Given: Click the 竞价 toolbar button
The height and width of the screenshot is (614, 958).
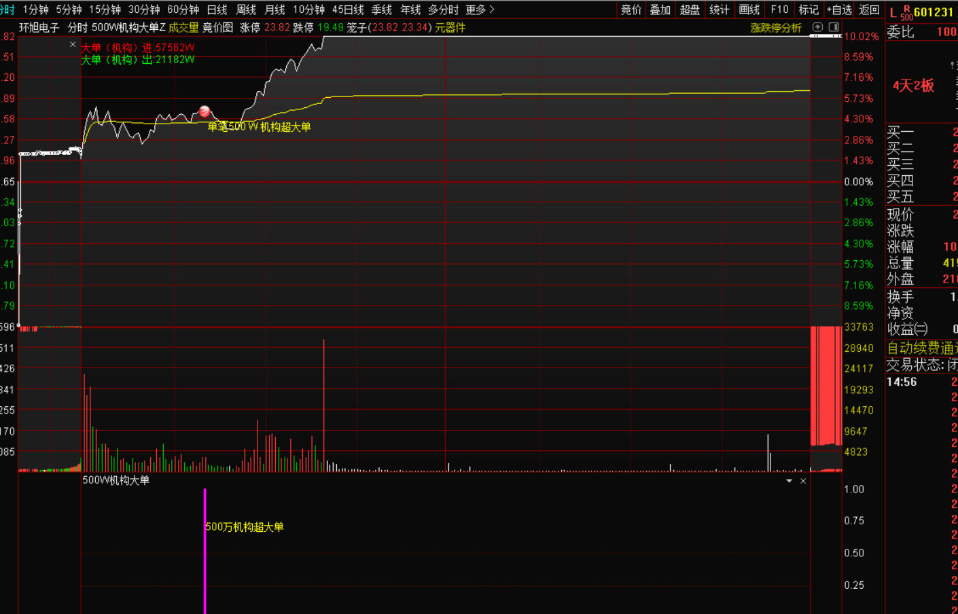Looking at the screenshot, I should [631, 10].
